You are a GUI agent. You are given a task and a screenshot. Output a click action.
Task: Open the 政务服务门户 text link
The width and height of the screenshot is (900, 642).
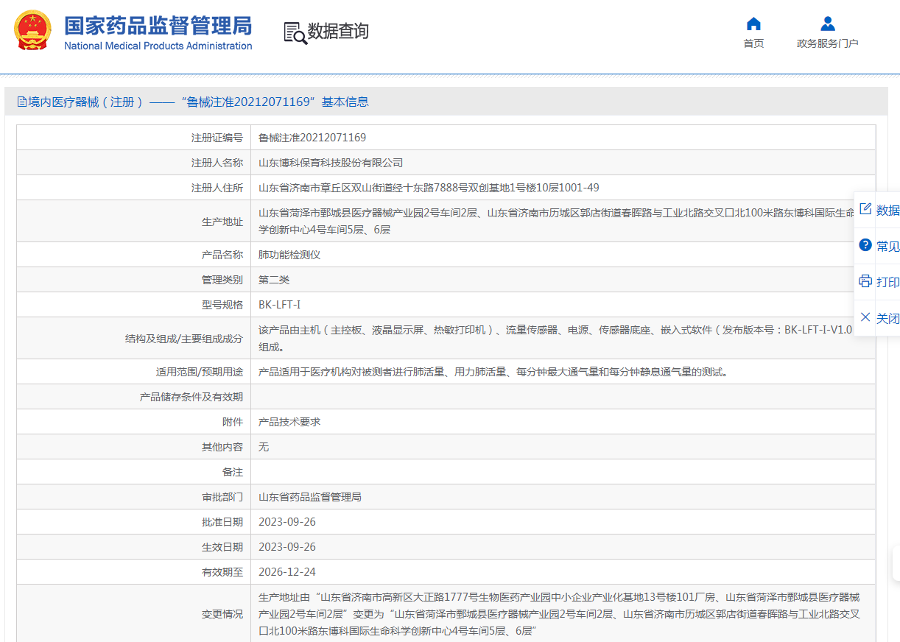(x=827, y=43)
